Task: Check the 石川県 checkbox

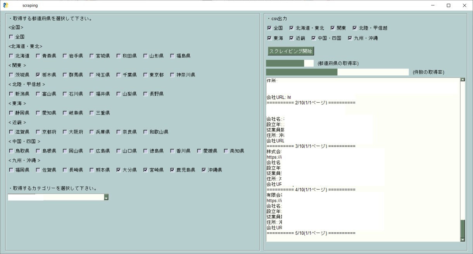Action: (65, 94)
